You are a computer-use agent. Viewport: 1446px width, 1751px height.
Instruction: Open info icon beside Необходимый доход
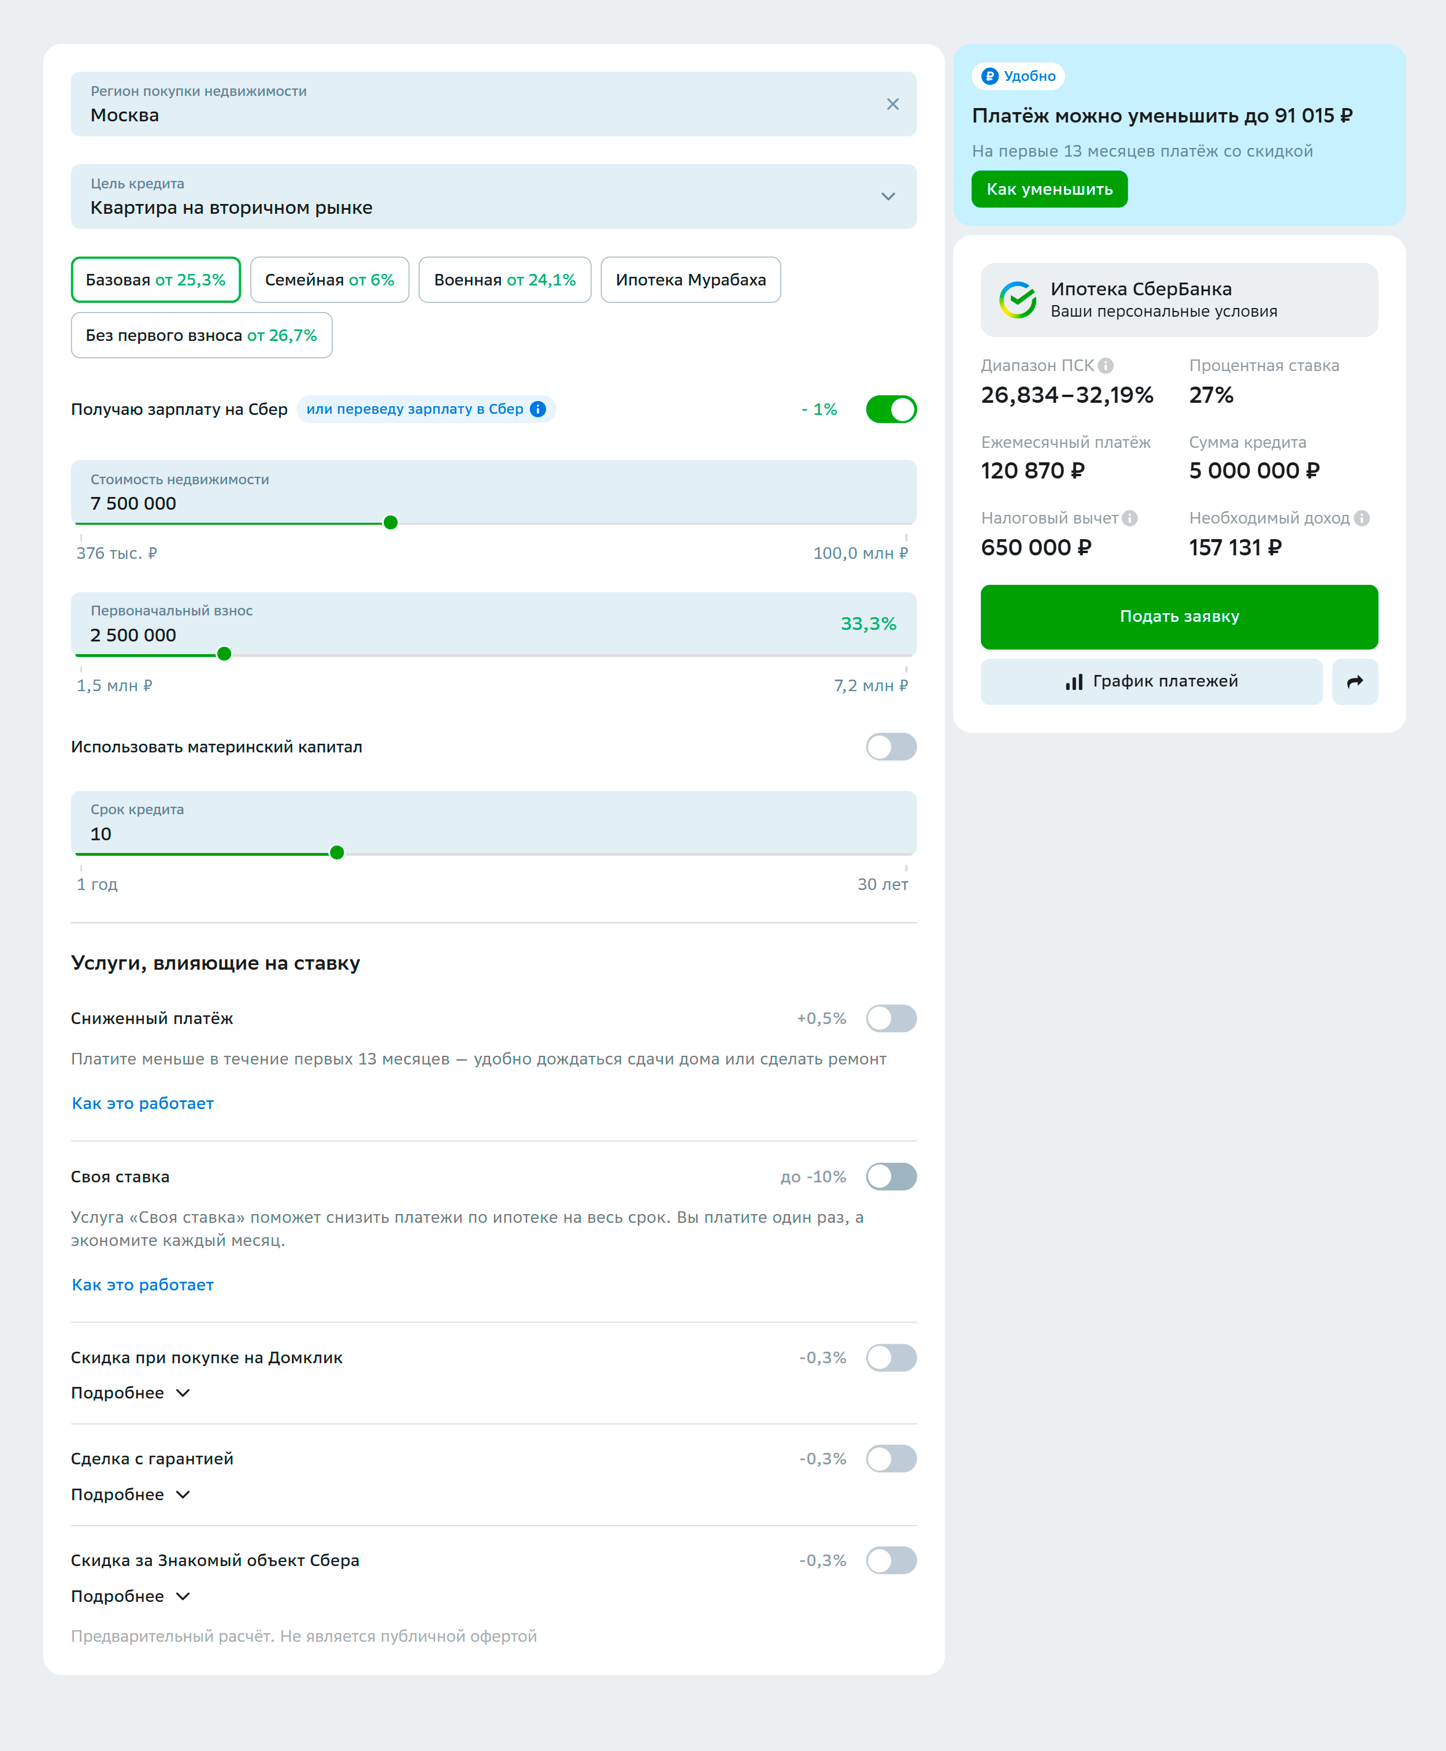coord(1361,518)
